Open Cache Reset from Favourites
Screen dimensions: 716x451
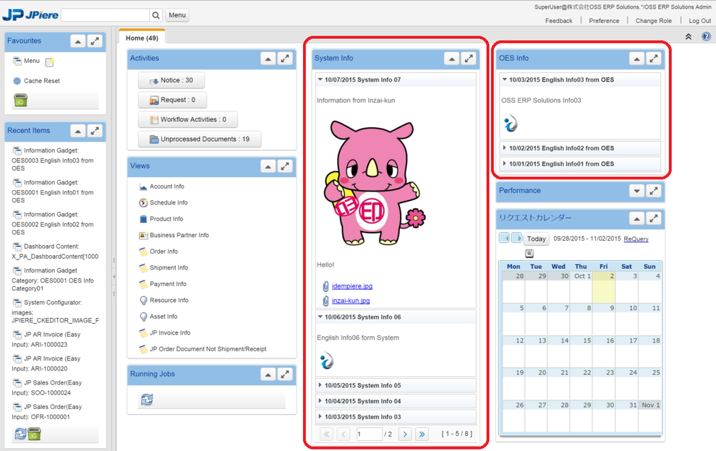[41, 81]
